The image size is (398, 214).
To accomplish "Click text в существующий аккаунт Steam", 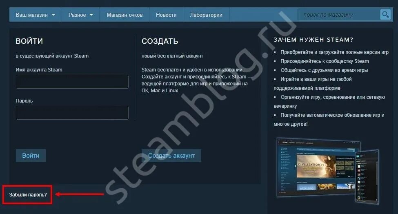I will [x=52, y=56].
